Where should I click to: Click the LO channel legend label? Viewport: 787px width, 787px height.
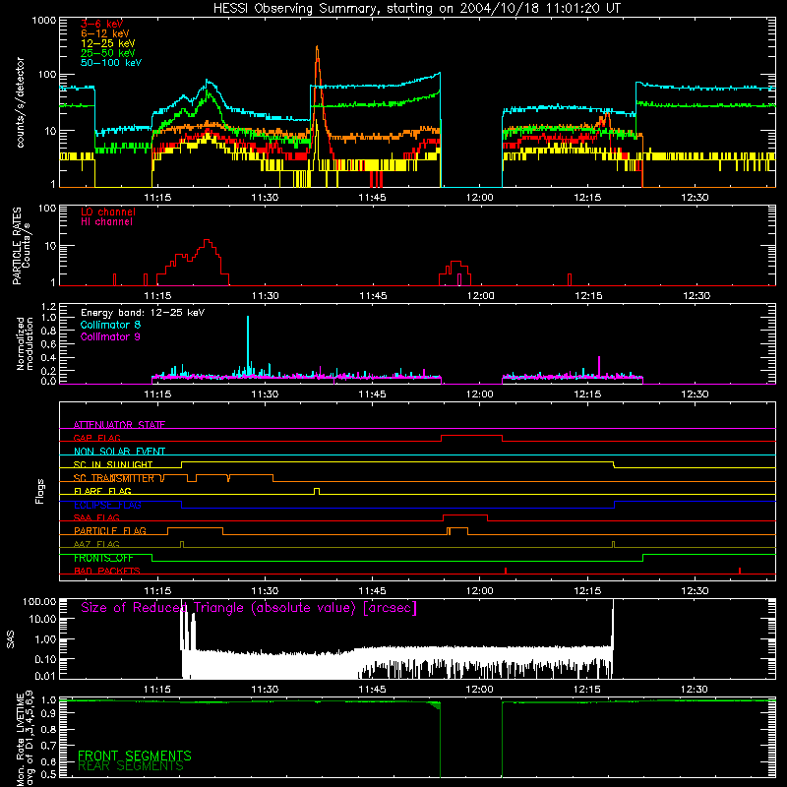click(x=108, y=212)
